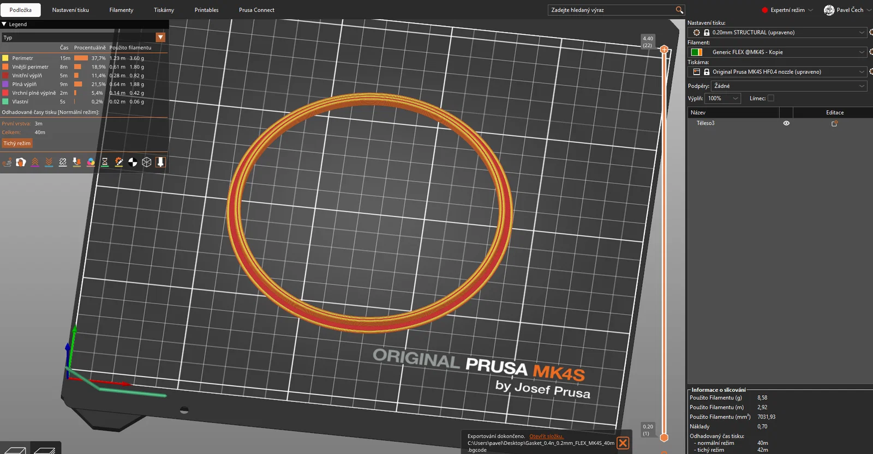Collapse the Legend panel triangle
Viewport: 873px width, 454px height.
[x=4, y=24]
